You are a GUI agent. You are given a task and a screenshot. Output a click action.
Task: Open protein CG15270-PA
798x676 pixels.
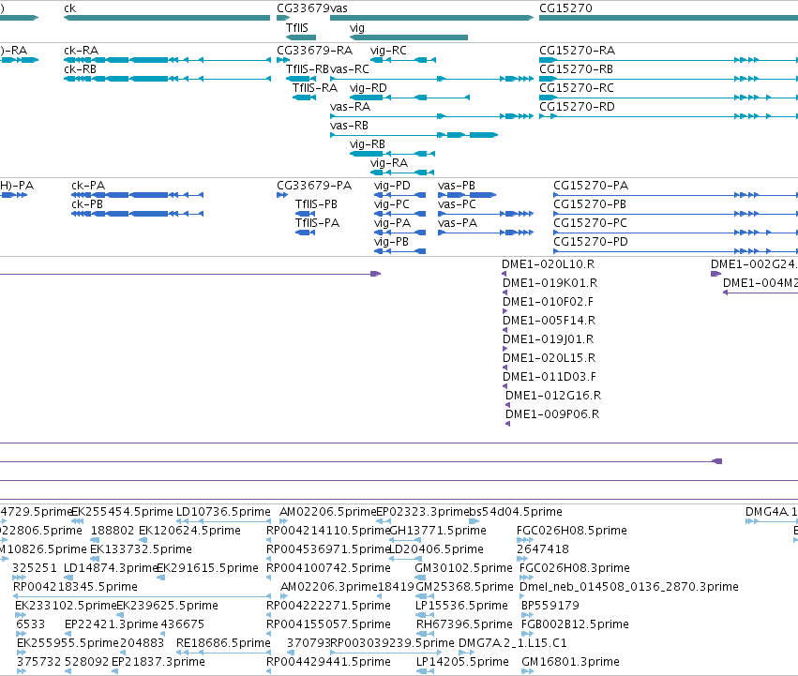click(x=591, y=186)
